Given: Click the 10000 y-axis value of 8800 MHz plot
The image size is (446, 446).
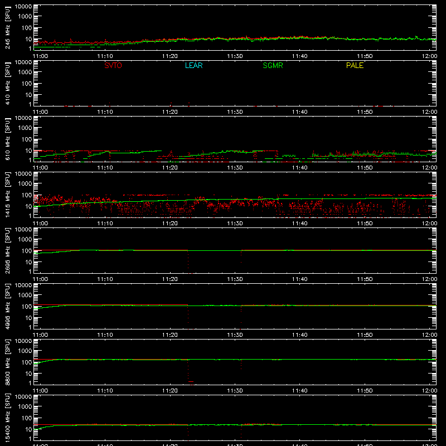Looking at the screenshot, I should (x=23, y=341).
